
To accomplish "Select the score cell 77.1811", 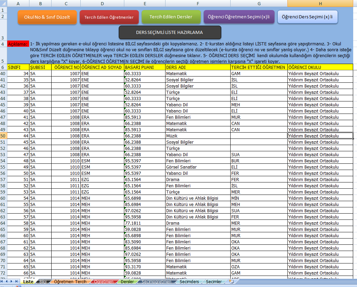I will coord(145,223).
